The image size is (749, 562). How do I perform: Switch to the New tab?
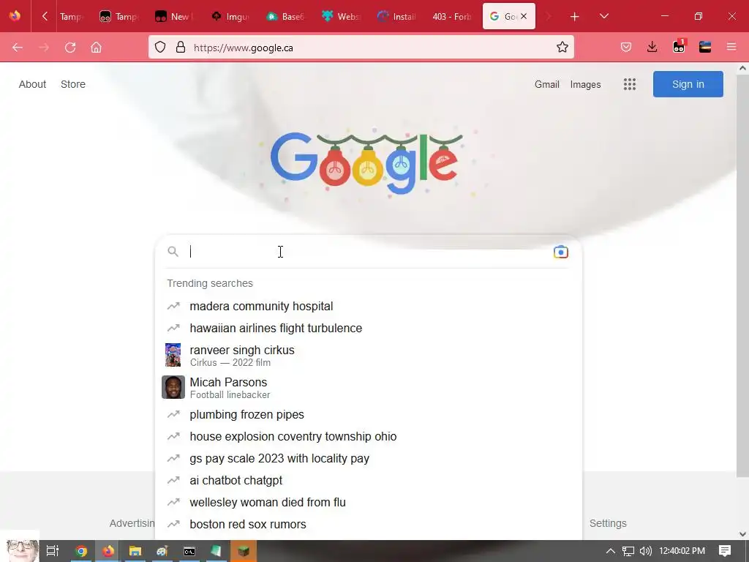click(x=174, y=17)
